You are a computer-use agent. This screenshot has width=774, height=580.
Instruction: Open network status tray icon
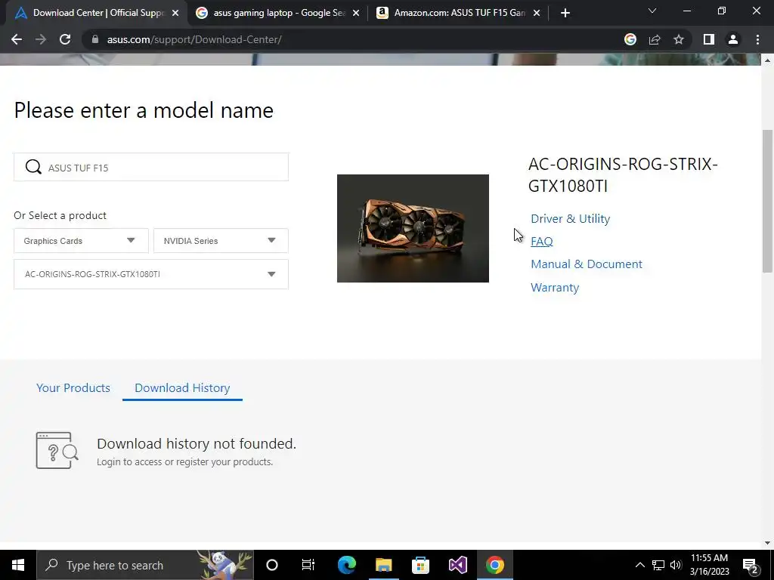click(x=658, y=565)
